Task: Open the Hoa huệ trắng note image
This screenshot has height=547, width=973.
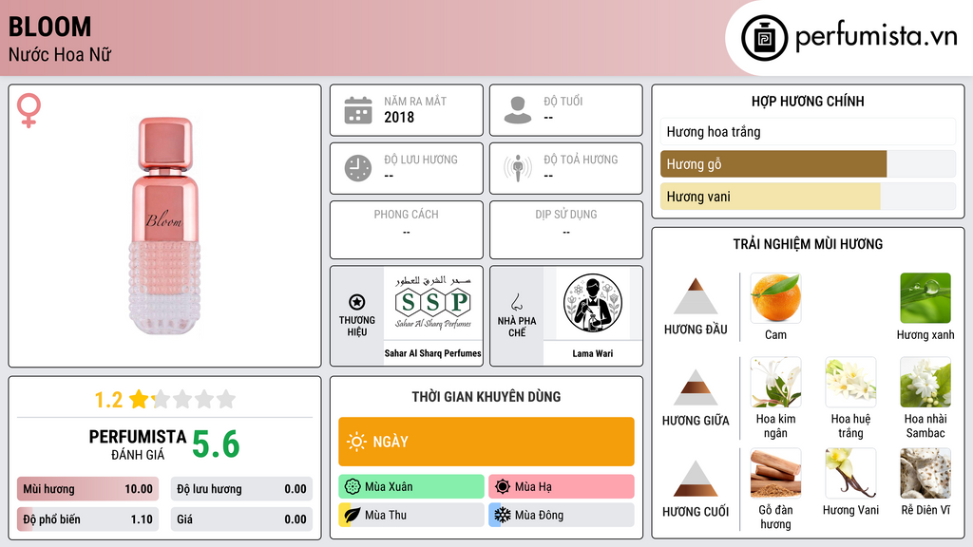Action: point(850,382)
